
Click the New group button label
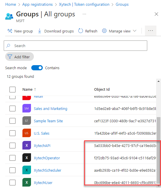(24, 31)
